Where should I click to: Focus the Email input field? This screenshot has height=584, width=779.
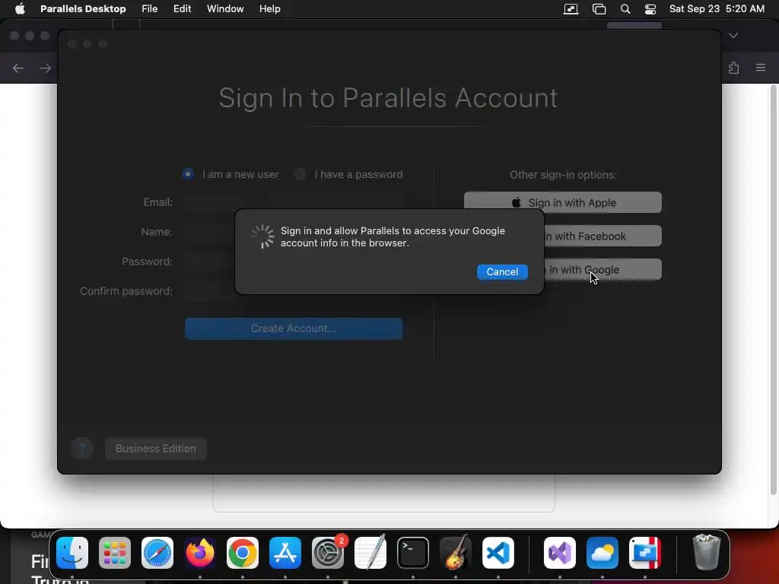tap(293, 202)
